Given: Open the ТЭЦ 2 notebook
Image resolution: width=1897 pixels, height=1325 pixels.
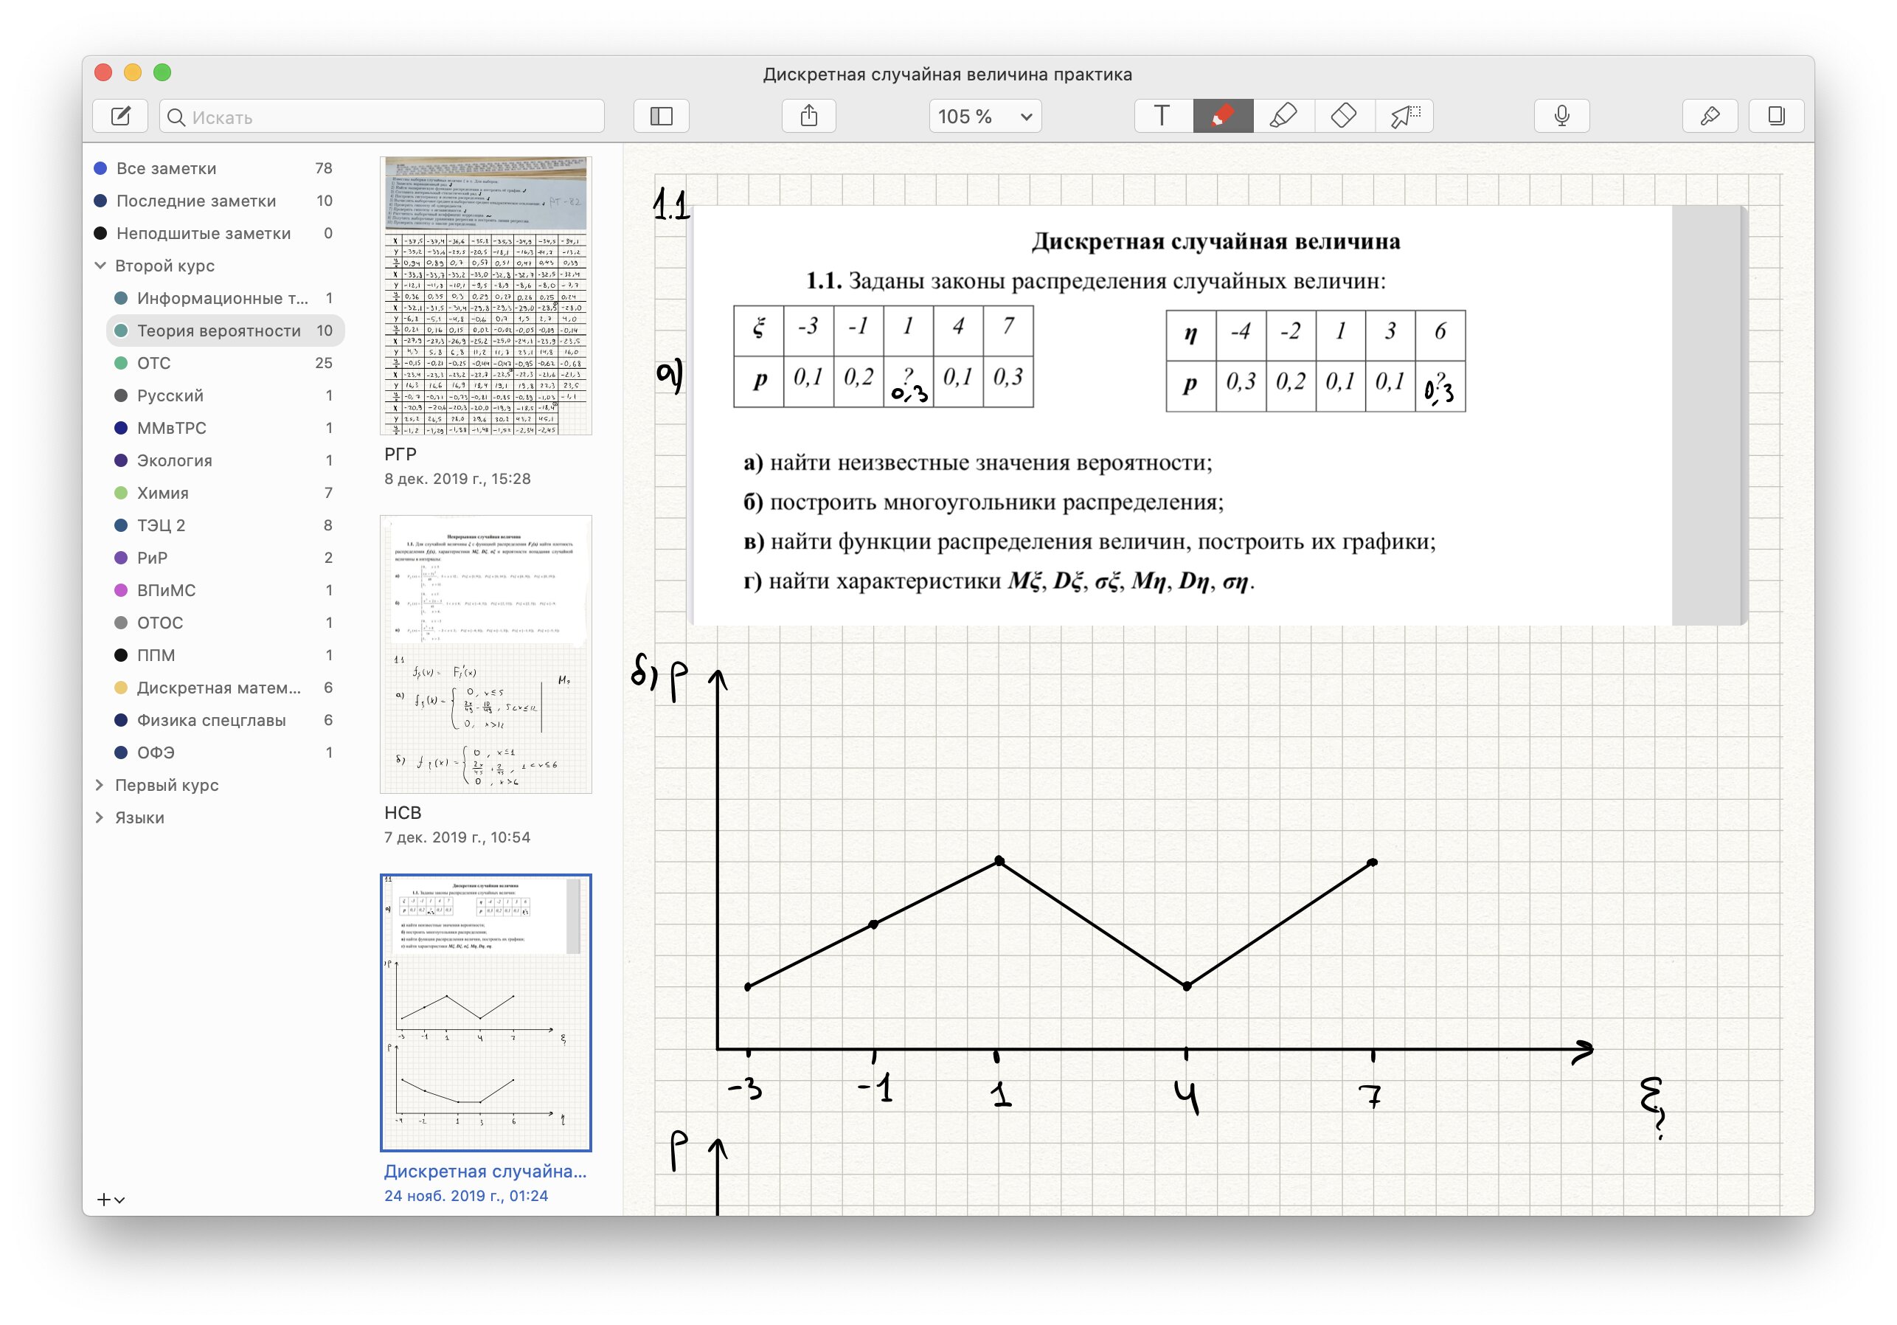Looking at the screenshot, I should coord(225,525).
